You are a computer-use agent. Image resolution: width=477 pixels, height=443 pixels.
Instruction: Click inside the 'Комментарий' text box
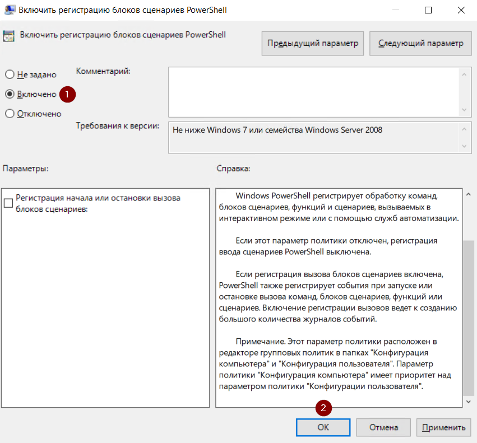point(313,92)
